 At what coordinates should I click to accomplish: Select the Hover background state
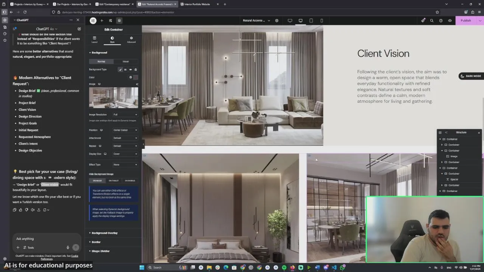[x=126, y=61]
